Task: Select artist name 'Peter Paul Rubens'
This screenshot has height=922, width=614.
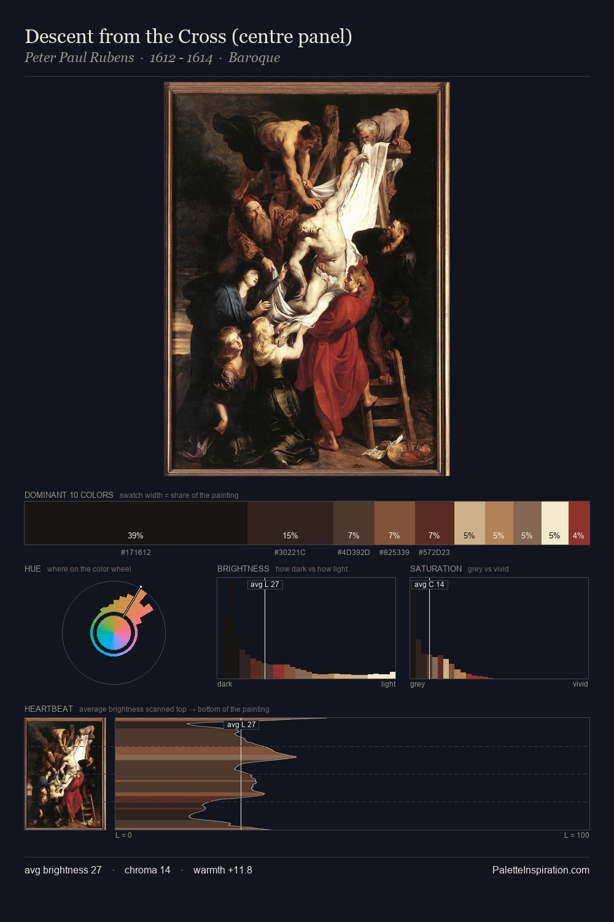Action: pyautogui.click(x=79, y=58)
